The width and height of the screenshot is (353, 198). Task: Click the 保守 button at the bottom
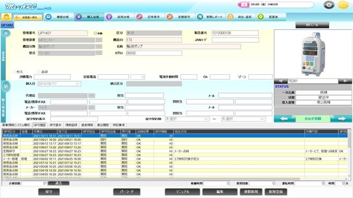tap(49, 192)
